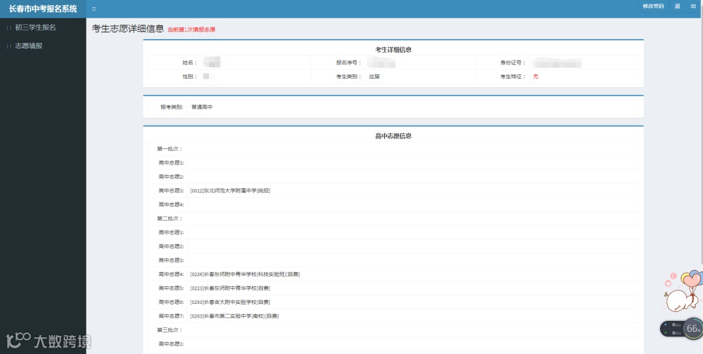Click the 性别 label

click(189, 77)
